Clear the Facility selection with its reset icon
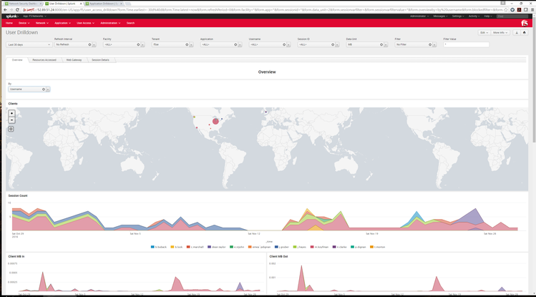The width and height of the screenshot is (536, 297). [x=138, y=45]
